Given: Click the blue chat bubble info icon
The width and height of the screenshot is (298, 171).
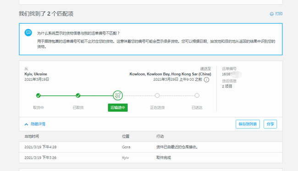Looking at the screenshot, I should click(x=28, y=33).
